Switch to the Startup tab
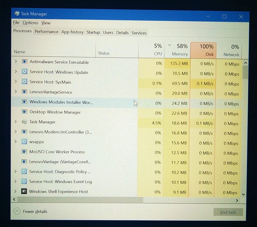The height and width of the screenshot is (227, 257). pos(93,32)
